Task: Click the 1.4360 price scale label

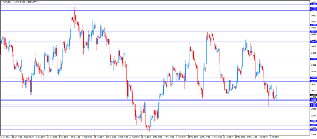Action: tap(313, 53)
